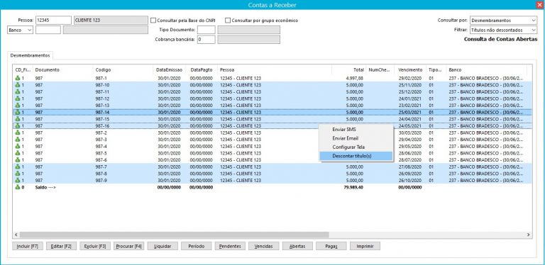
Task: Click the due date 29/02/2020
Action: point(410,79)
